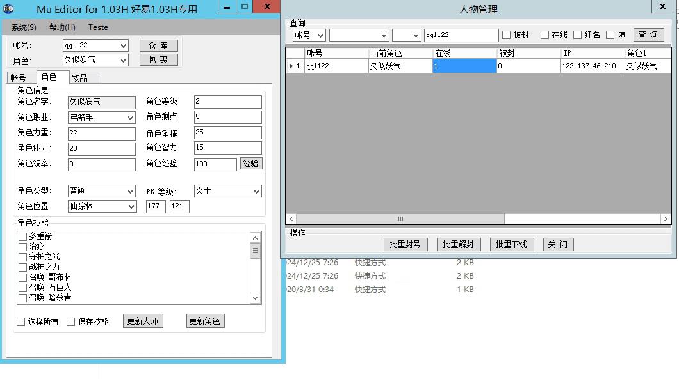This screenshot has width=679, height=379.
Task: Check the 多重箭 skill checkbox
Action: (23, 236)
